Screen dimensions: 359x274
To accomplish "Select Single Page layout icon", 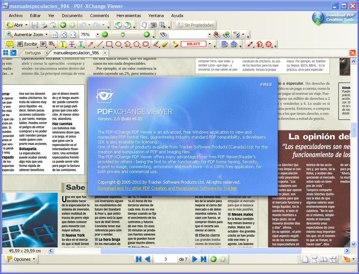I will tap(305, 259).
